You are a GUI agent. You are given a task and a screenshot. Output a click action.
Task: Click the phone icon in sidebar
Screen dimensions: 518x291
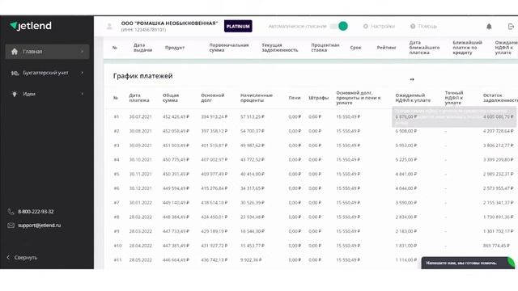pos(11,212)
